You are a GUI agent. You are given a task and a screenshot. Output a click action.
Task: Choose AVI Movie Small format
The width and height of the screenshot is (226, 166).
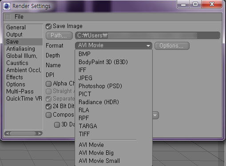(x=114, y=161)
